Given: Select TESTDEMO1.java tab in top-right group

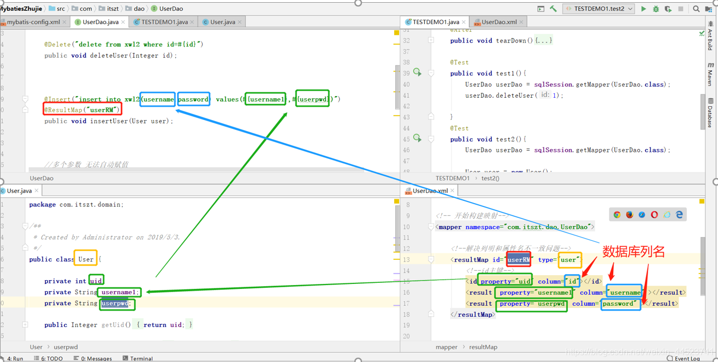Looking at the screenshot, I should click(435, 22).
